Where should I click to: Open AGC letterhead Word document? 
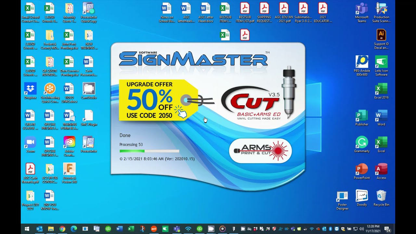point(186,13)
